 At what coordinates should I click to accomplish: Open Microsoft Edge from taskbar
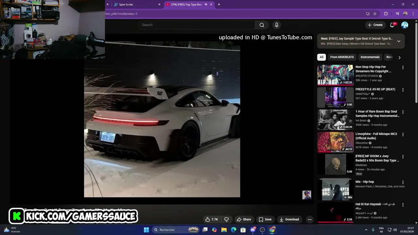click(x=233, y=230)
